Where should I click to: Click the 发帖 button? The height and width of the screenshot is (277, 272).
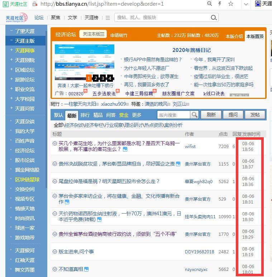coord(255,115)
